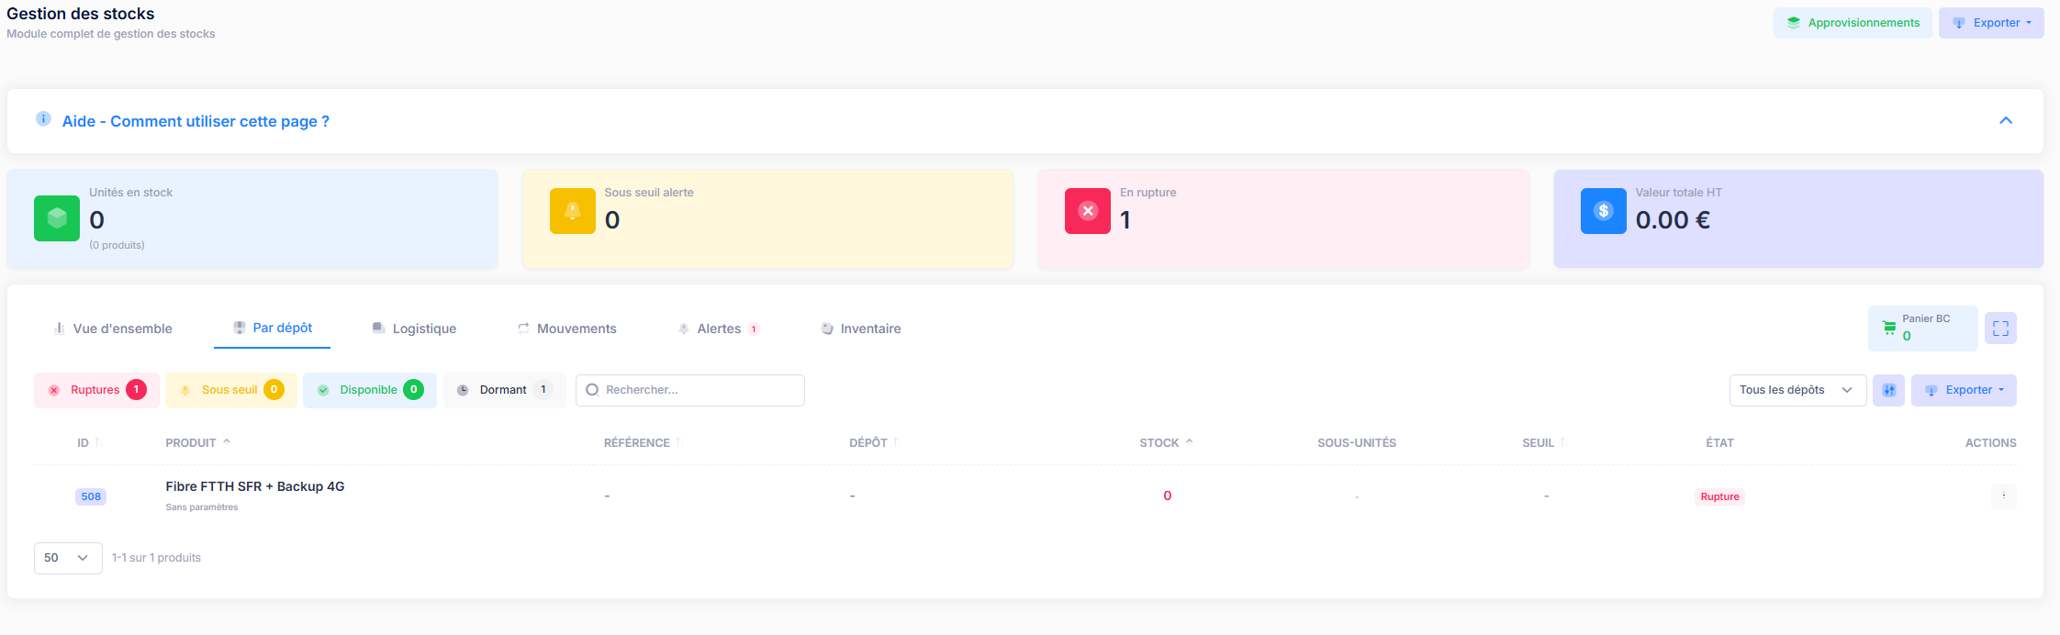
Task: Open row actions menu for Fibre FTTH
Action: click(x=2003, y=496)
